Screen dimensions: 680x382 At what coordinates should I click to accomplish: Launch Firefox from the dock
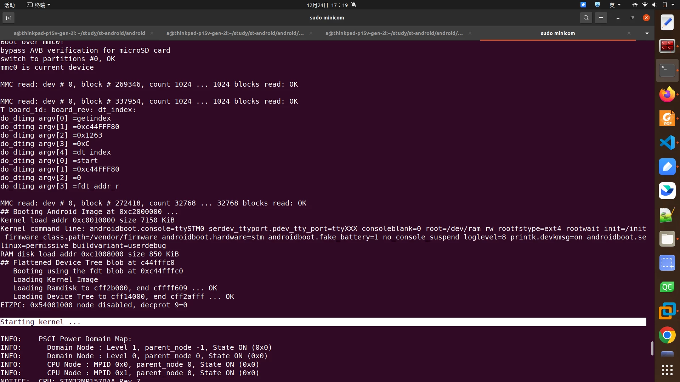667,94
